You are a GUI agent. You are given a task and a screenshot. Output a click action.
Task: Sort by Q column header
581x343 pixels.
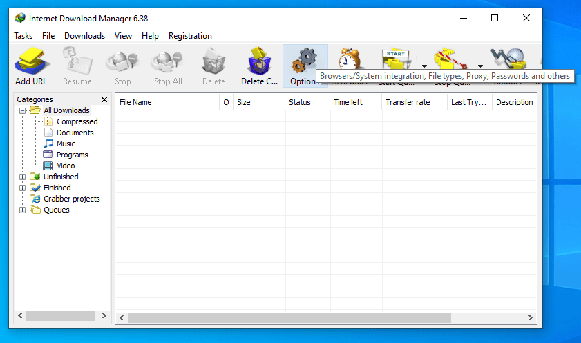(227, 102)
